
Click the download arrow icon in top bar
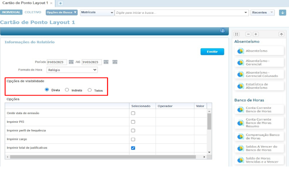(x=282, y=13)
